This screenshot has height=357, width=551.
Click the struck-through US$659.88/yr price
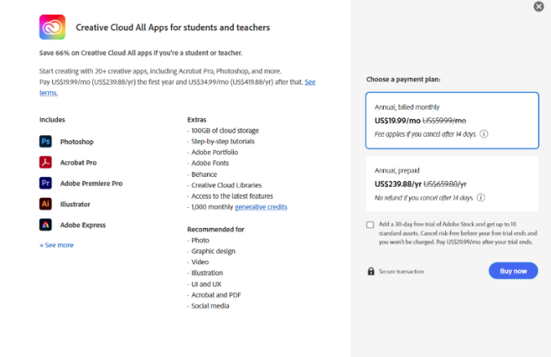point(445,183)
